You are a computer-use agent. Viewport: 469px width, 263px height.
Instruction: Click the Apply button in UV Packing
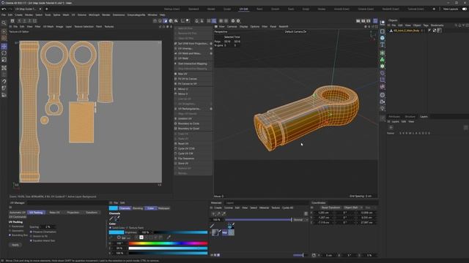[15, 245]
